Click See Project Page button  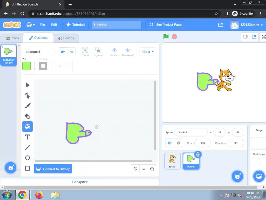coord(165,25)
